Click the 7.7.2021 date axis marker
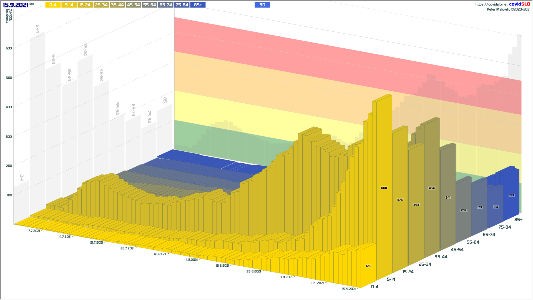 34,231
